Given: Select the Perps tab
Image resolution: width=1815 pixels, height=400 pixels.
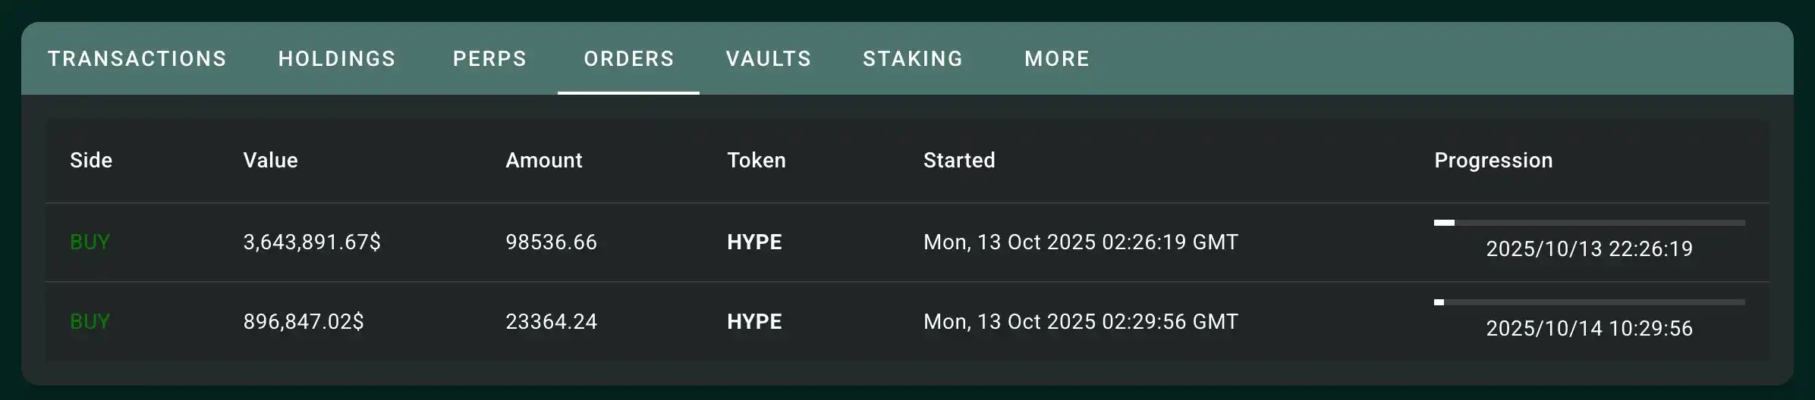Looking at the screenshot, I should tap(489, 59).
